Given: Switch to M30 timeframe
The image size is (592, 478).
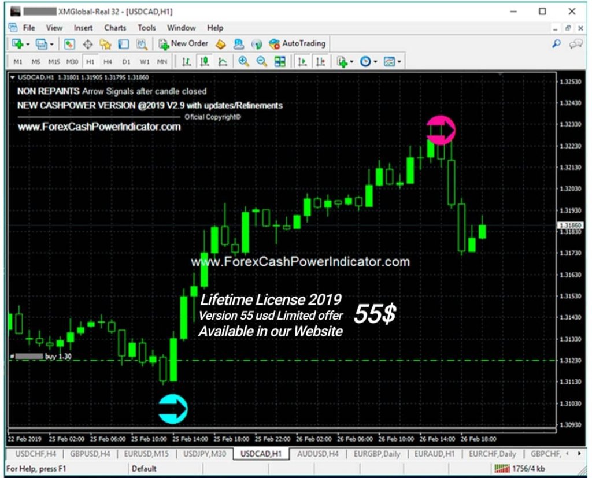Looking at the screenshot, I should pos(72,61).
